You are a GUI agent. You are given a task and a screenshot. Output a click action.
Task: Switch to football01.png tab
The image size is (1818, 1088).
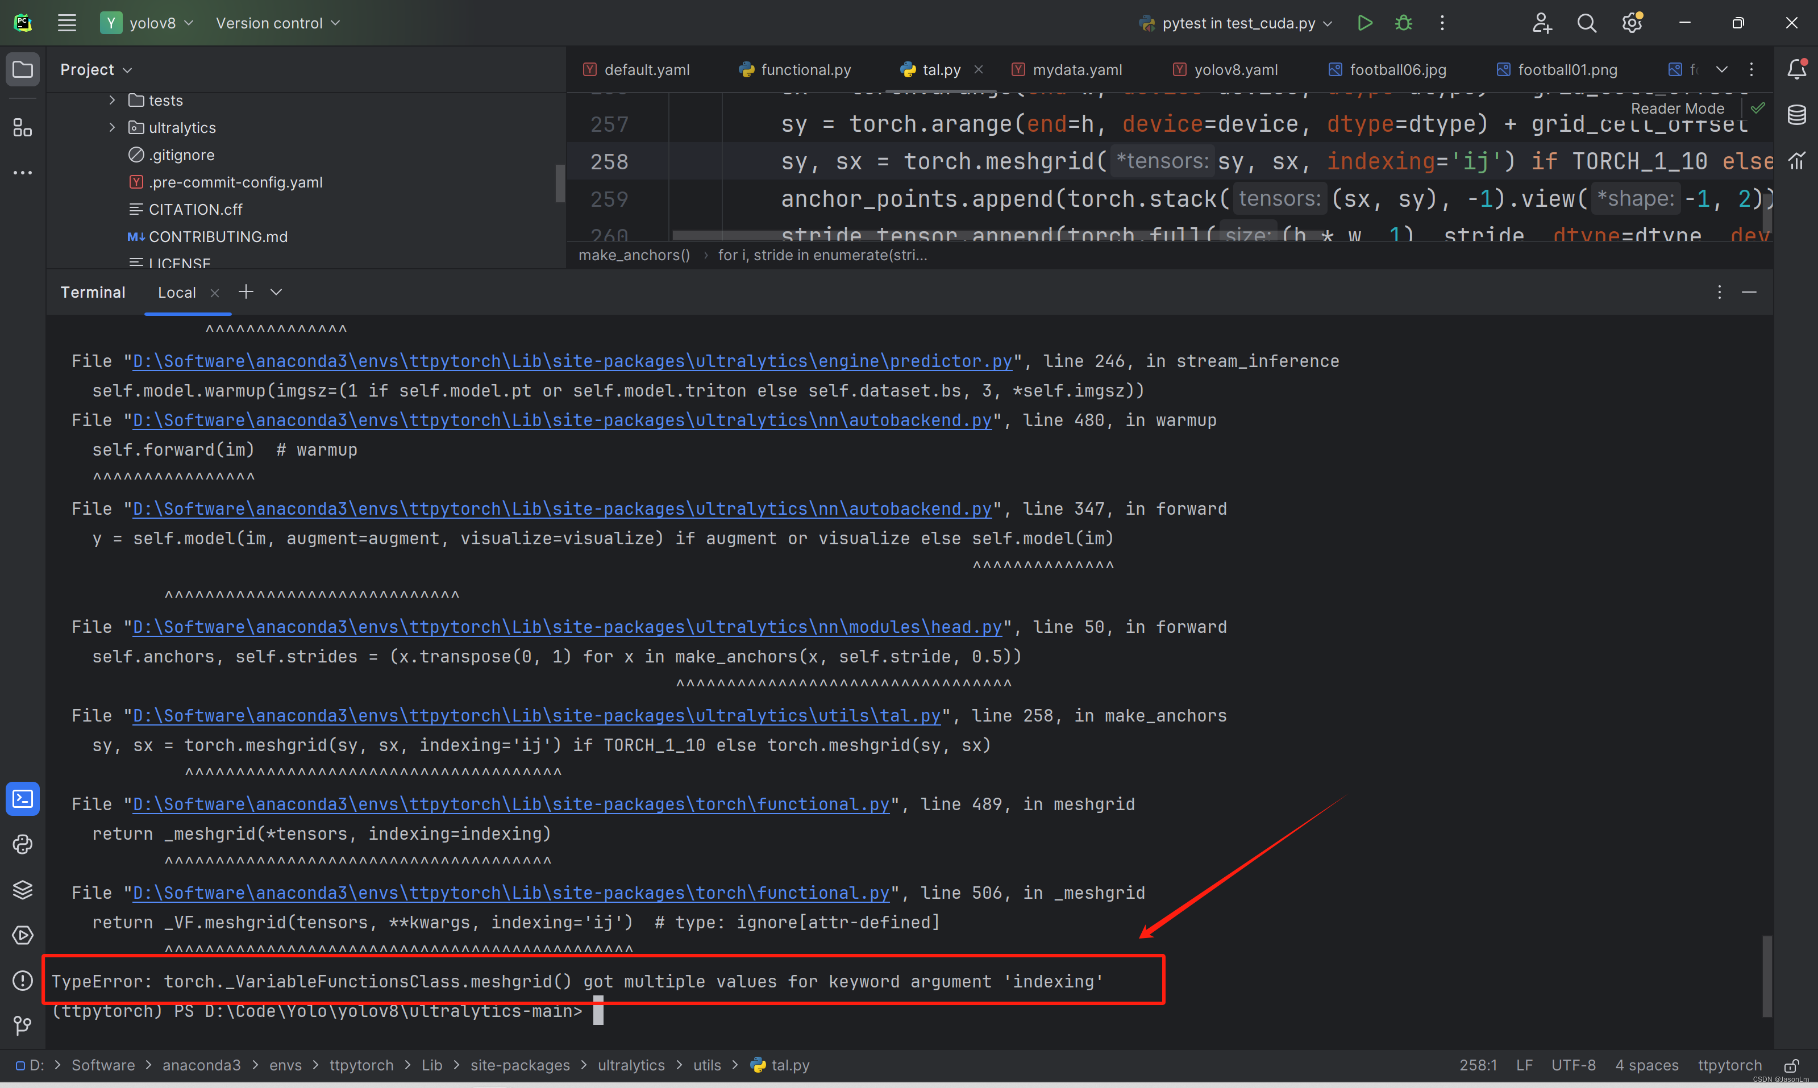pos(1557,69)
